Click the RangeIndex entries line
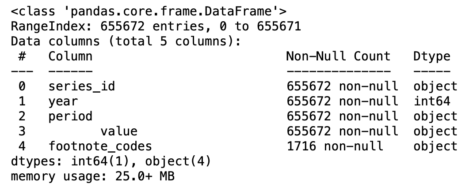This screenshot has width=473, height=187. [156, 26]
